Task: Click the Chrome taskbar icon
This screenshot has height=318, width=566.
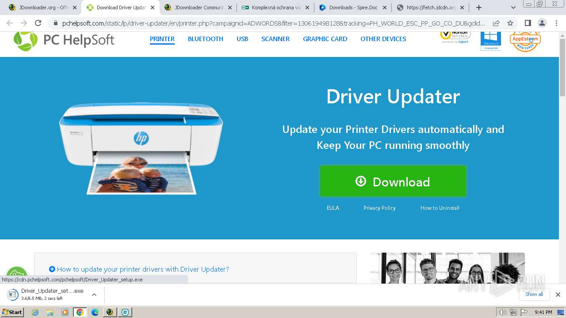Action: tap(80, 312)
